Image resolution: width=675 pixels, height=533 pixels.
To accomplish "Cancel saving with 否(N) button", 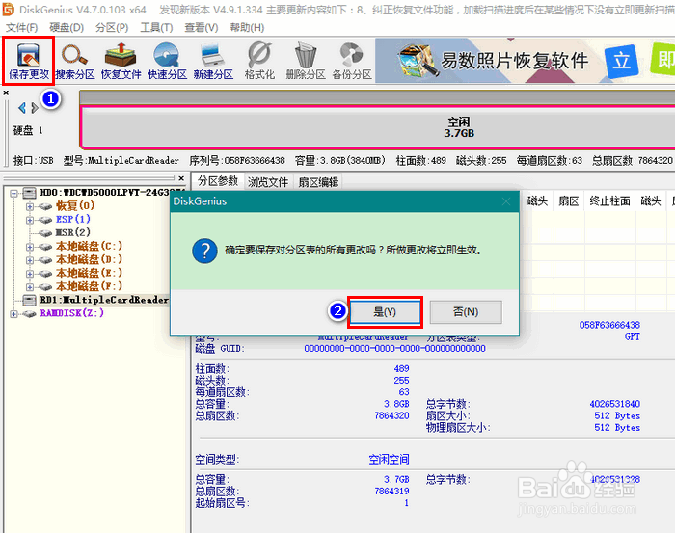I will click(x=466, y=312).
